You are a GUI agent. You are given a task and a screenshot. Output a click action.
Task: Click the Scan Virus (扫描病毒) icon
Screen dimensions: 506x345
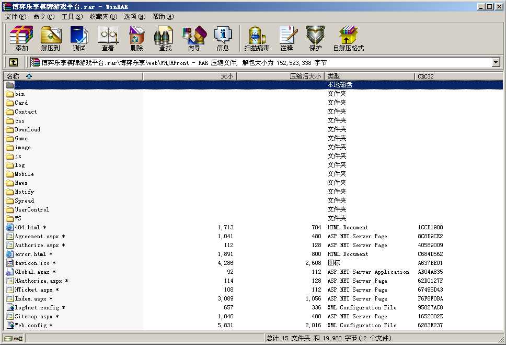click(257, 38)
